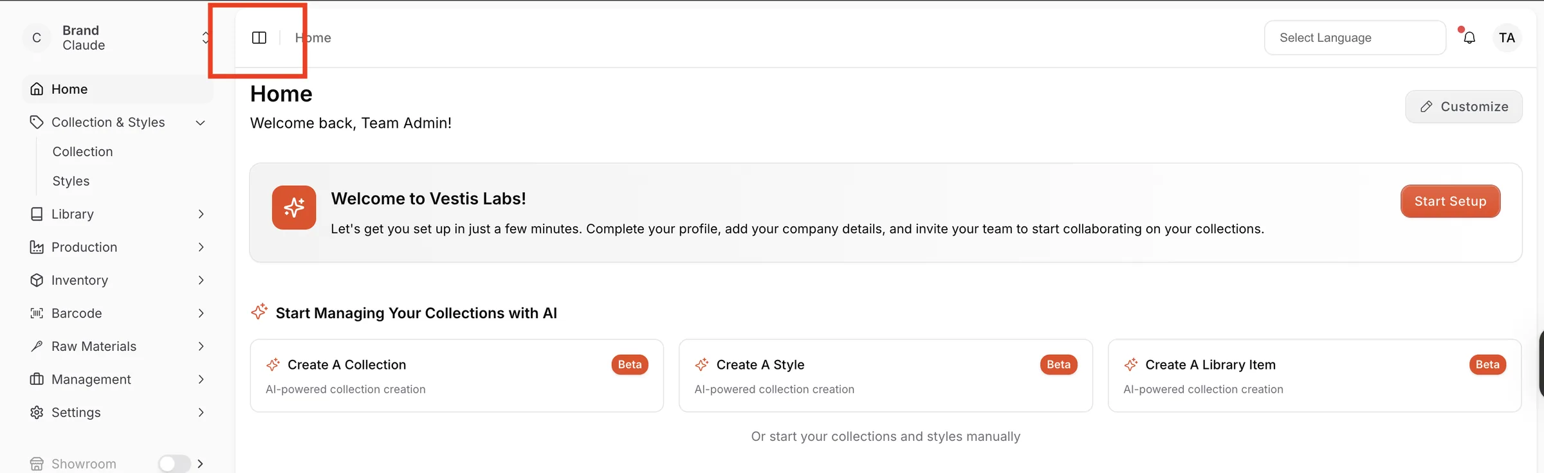Click the Inventory box icon
Viewport: 1544px width, 473px height.
(37, 280)
